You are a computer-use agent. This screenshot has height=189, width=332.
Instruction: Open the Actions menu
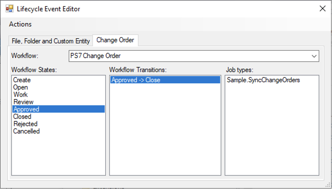click(20, 24)
